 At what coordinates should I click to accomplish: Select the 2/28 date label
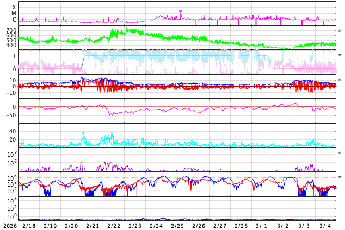pos(241,226)
